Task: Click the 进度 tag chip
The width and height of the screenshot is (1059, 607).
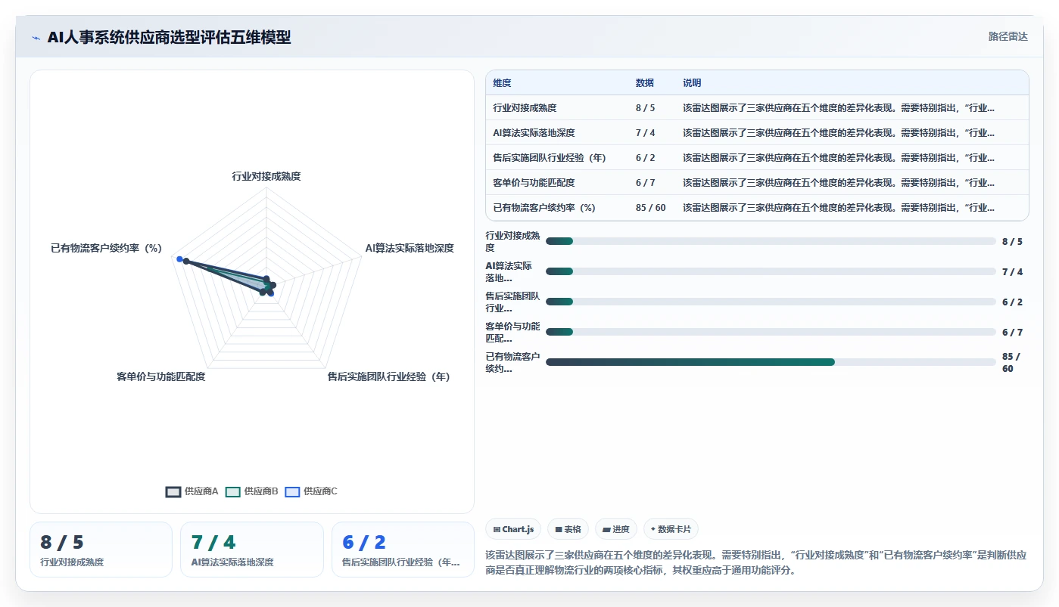Action: 616,529
